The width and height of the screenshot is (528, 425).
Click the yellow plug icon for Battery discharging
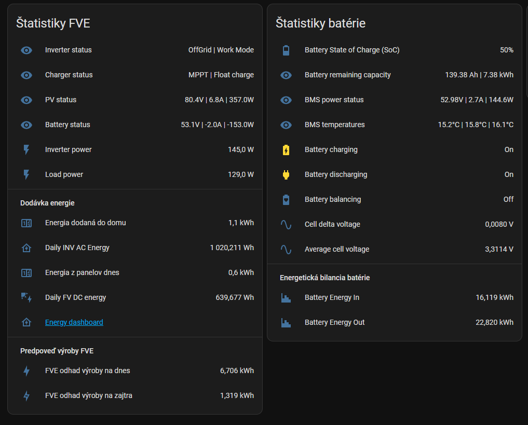pos(286,175)
